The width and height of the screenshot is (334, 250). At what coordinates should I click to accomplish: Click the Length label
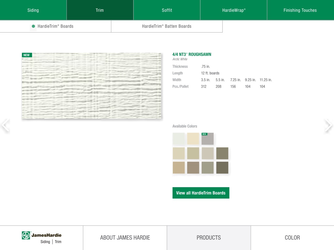[x=177, y=73]
